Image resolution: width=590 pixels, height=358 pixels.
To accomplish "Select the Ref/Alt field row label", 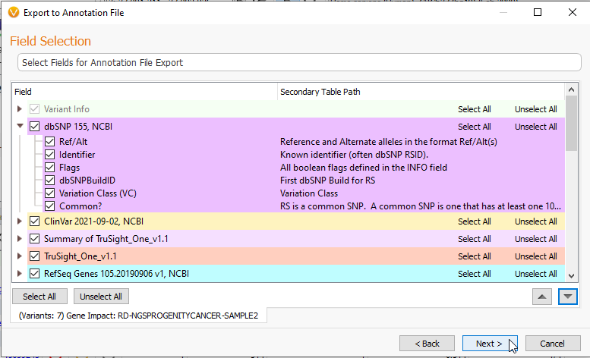I will pyautogui.click(x=73, y=142).
